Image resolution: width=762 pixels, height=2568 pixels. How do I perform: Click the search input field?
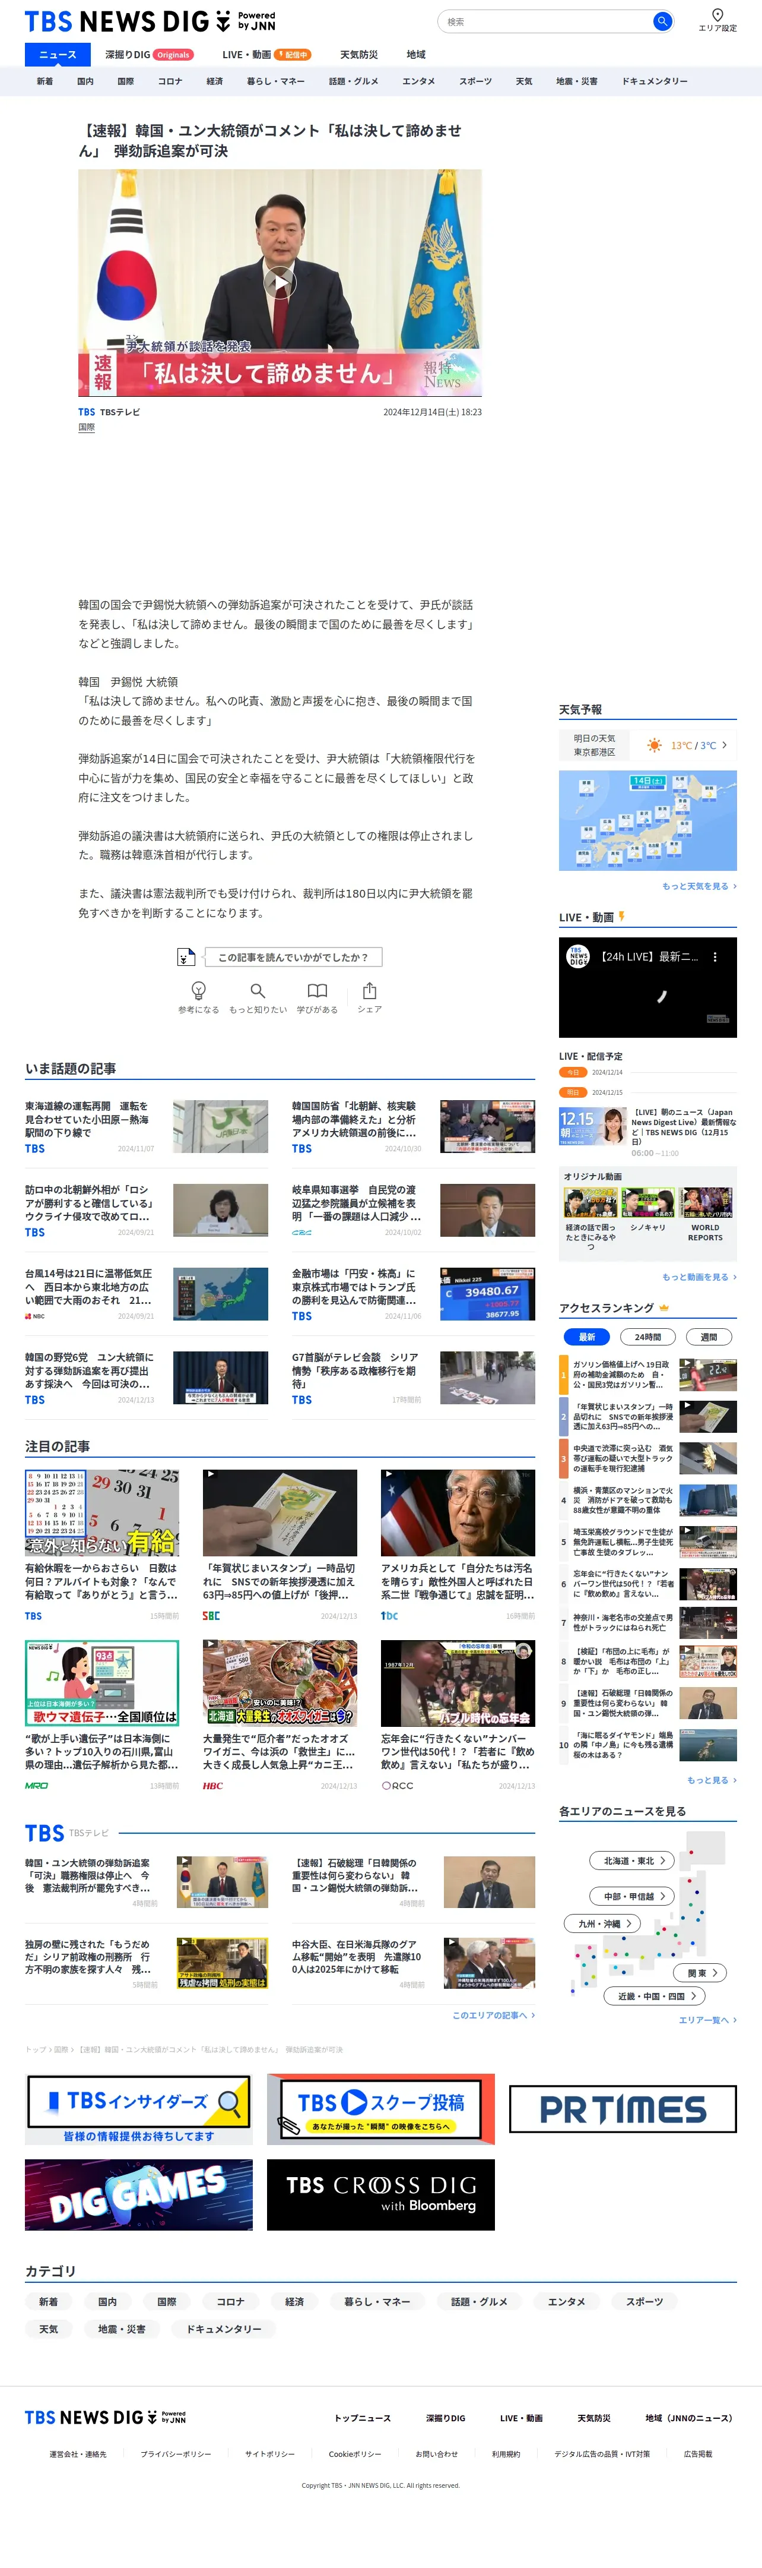pos(546,21)
